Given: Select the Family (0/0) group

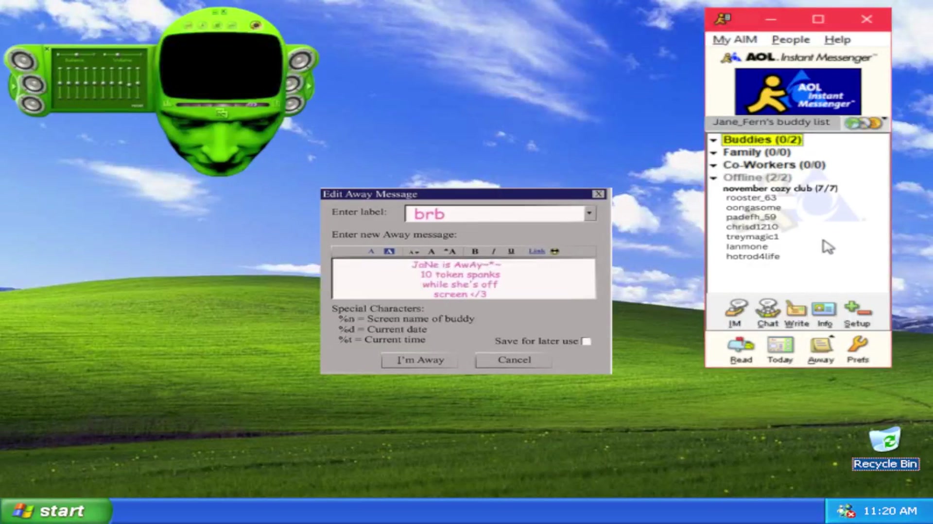Looking at the screenshot, I should 757,152.
